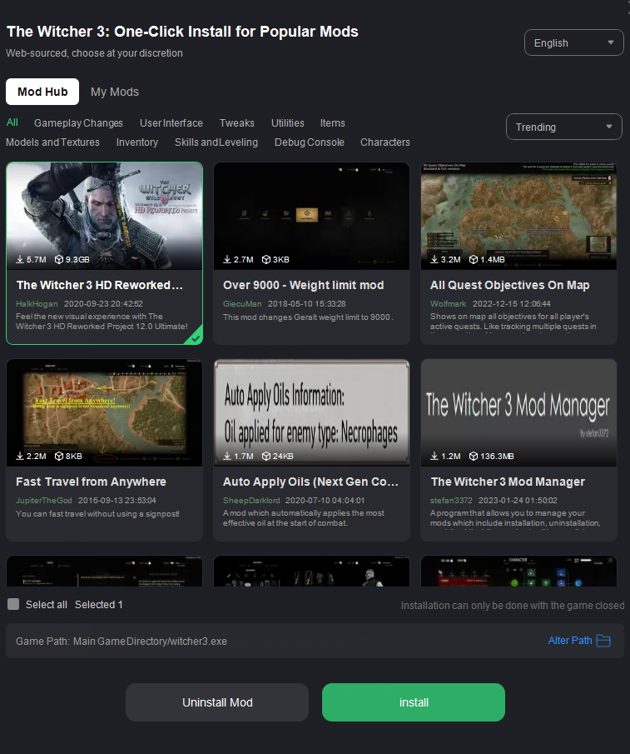Click author name stefan3372
The height and width of the screenshot is (754, 630).
pos(451,501)
